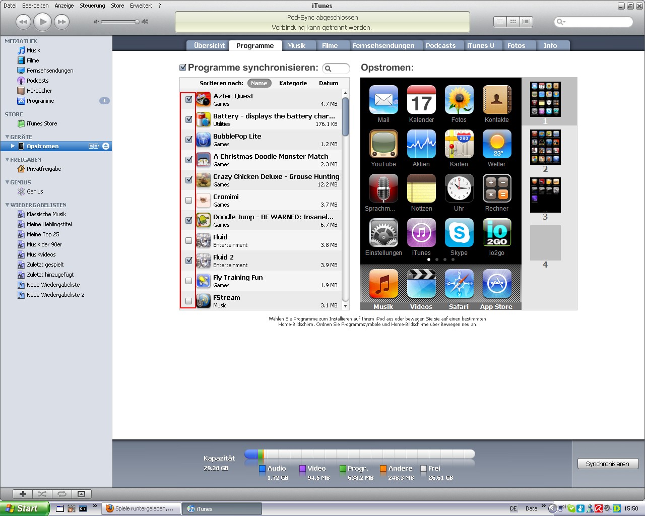Toggle Programme synchronisieren checkbox
This screenshot has width=645, height=516.
[183, 68]
